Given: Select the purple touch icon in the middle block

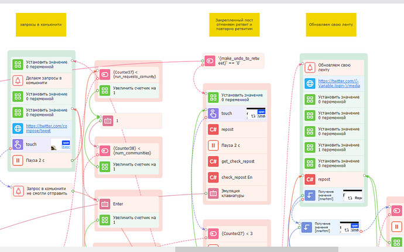Looking at the screenshot, I should pos(213,113).
